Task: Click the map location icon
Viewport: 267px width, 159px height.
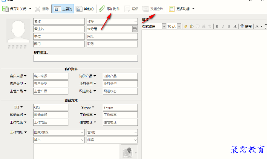Action: (128, 152)
